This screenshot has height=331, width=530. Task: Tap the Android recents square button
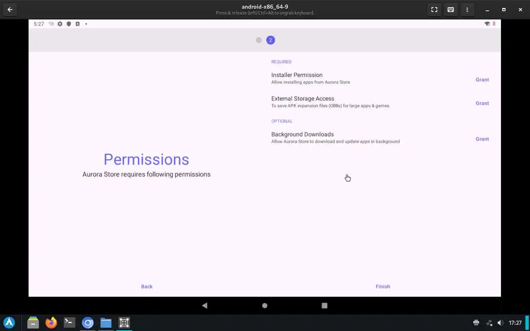click(x=325, y=305)
